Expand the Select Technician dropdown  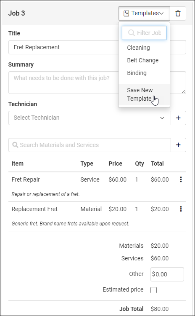click(x=90, y=118)
